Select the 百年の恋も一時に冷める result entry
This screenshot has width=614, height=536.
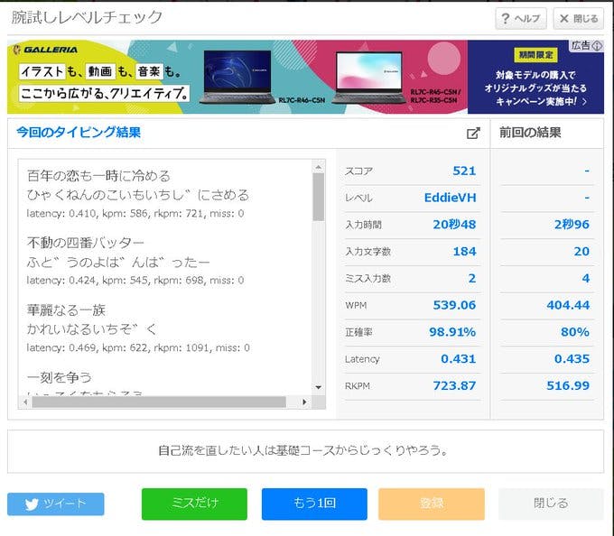(99, 176)
